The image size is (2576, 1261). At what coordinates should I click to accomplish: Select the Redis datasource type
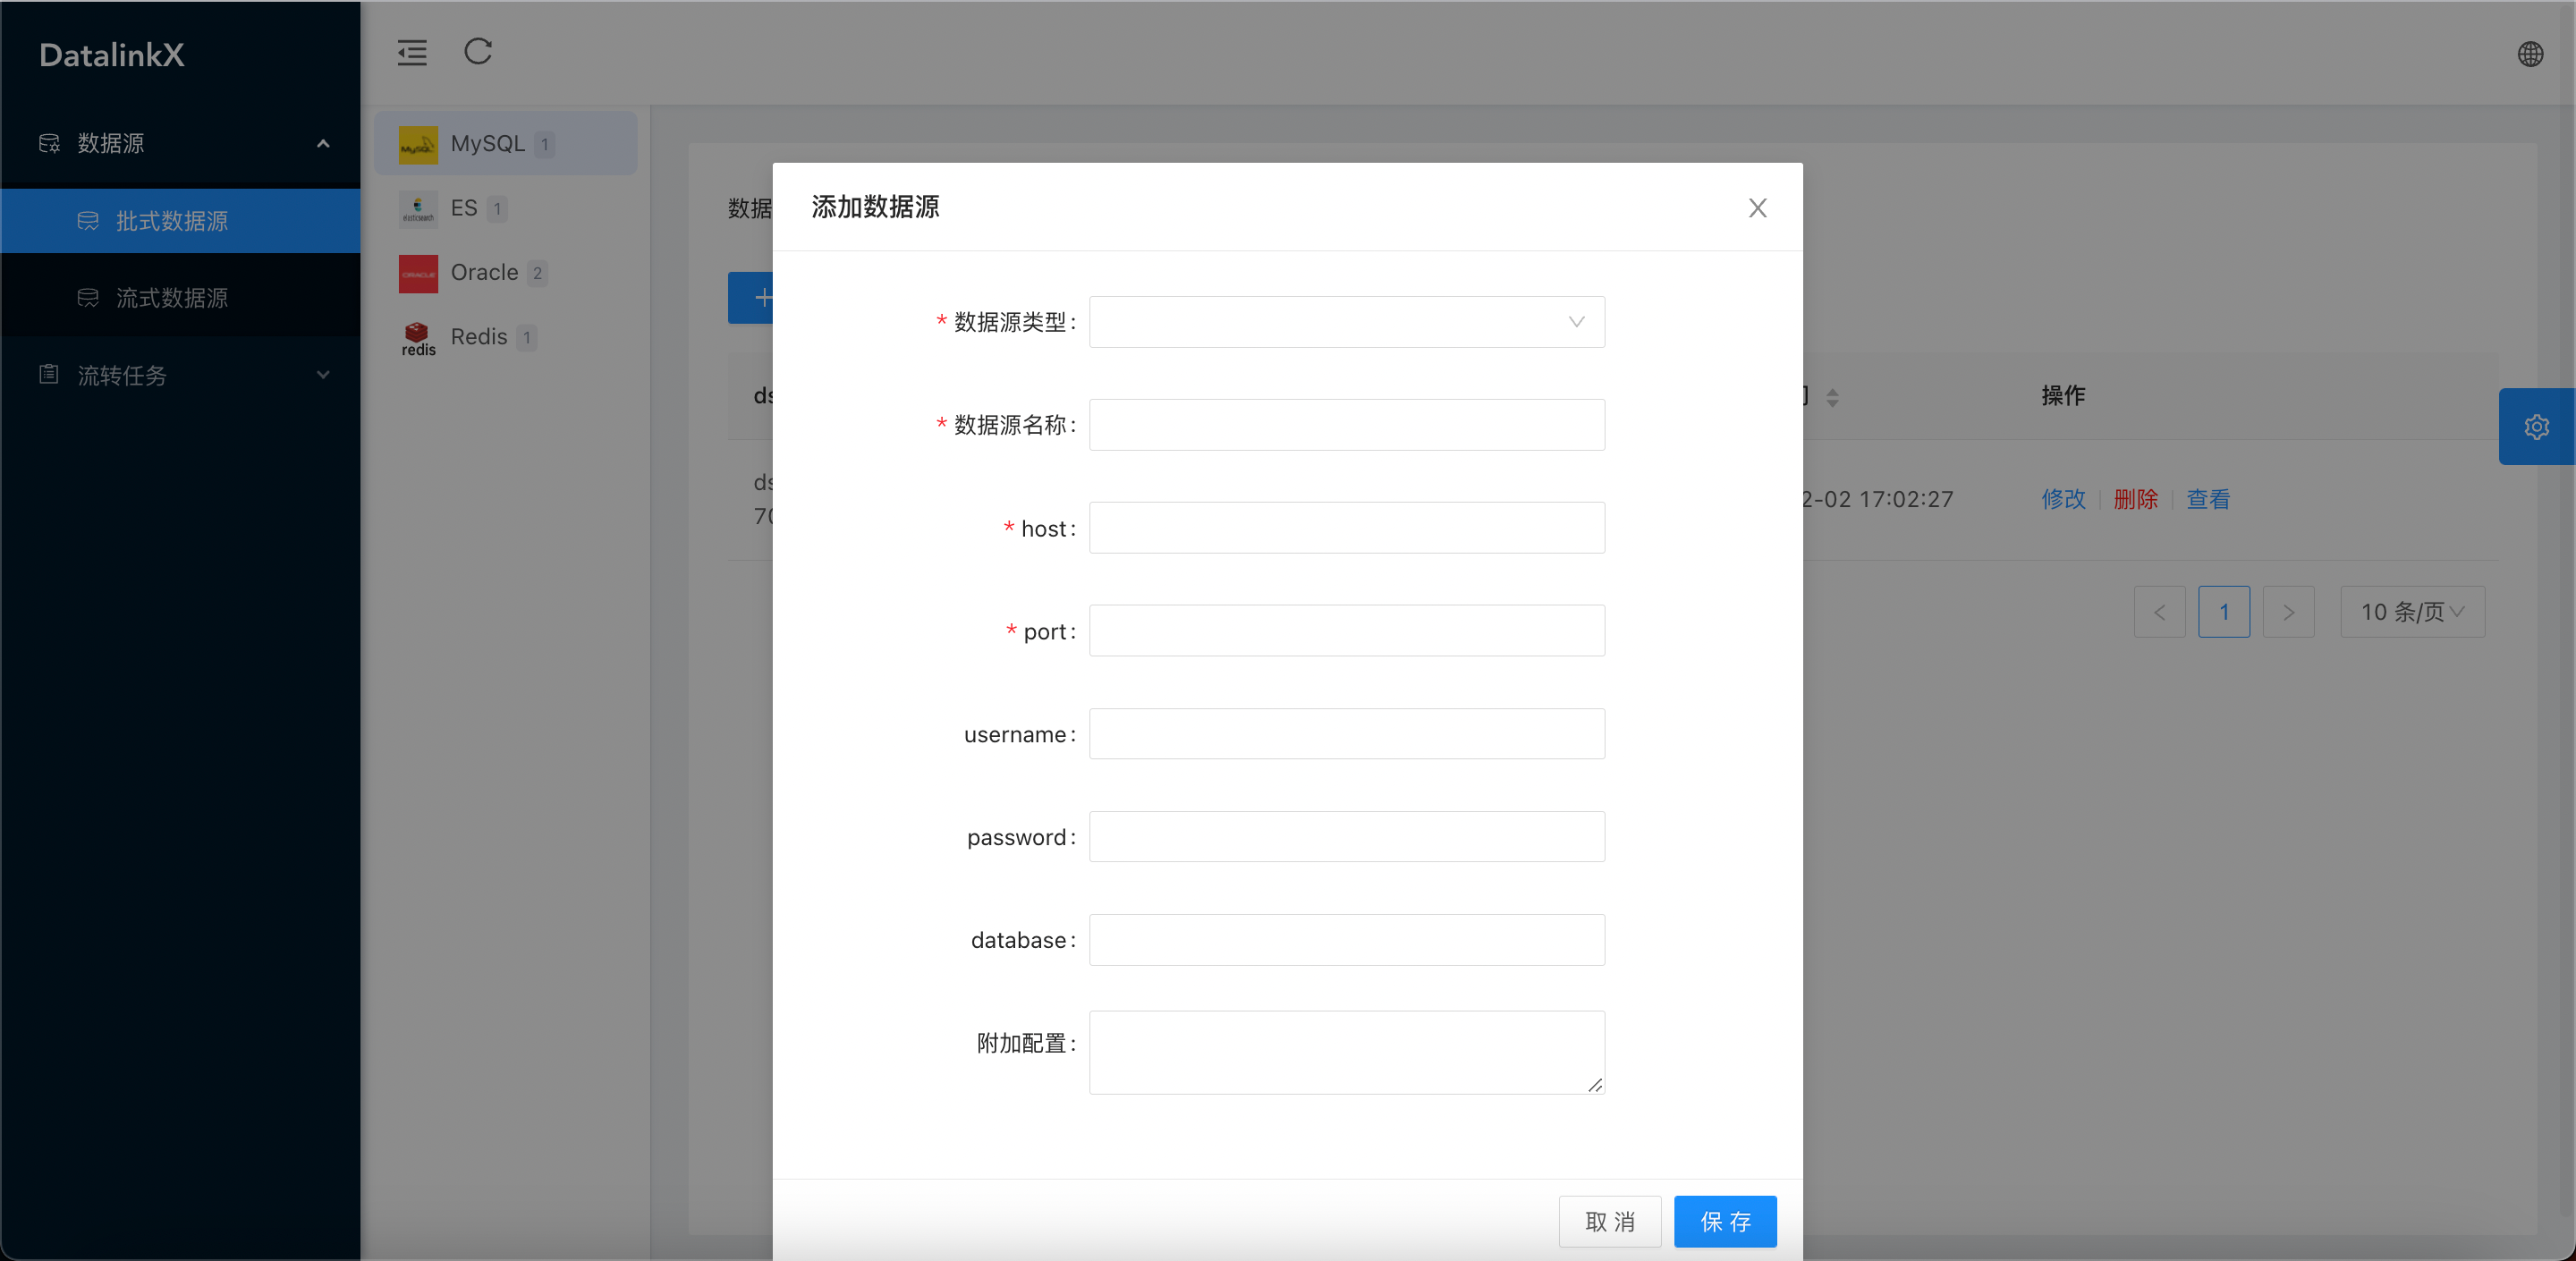pyautogui.click(x=478, y=337)
